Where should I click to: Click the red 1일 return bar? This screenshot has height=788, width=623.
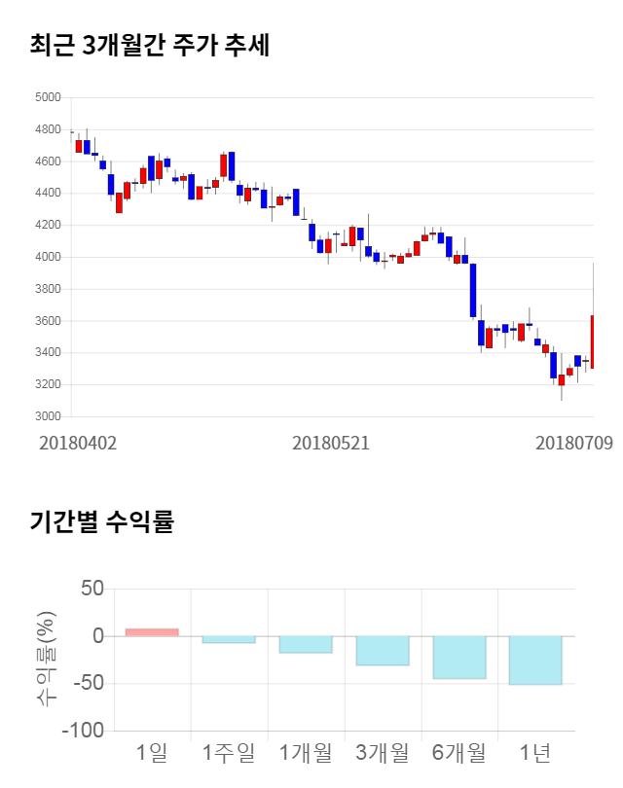152,632
